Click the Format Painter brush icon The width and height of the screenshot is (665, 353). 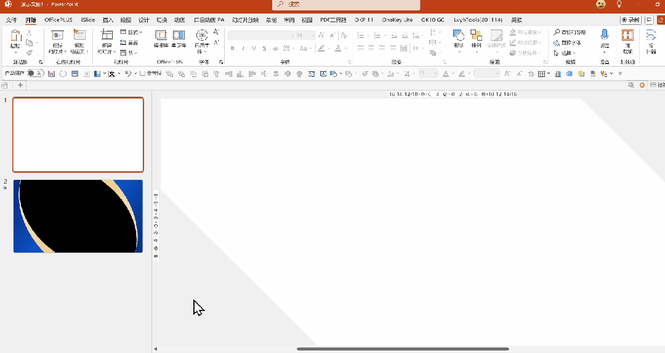(x=30, y=53)
